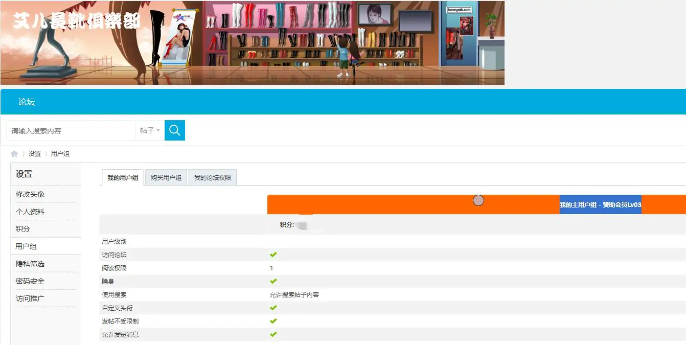The width and height of the screenshot is (686, 345).
Task: Click the 我的主用户组 - 赞助会员Lv03 label
Action: [601, 204]
